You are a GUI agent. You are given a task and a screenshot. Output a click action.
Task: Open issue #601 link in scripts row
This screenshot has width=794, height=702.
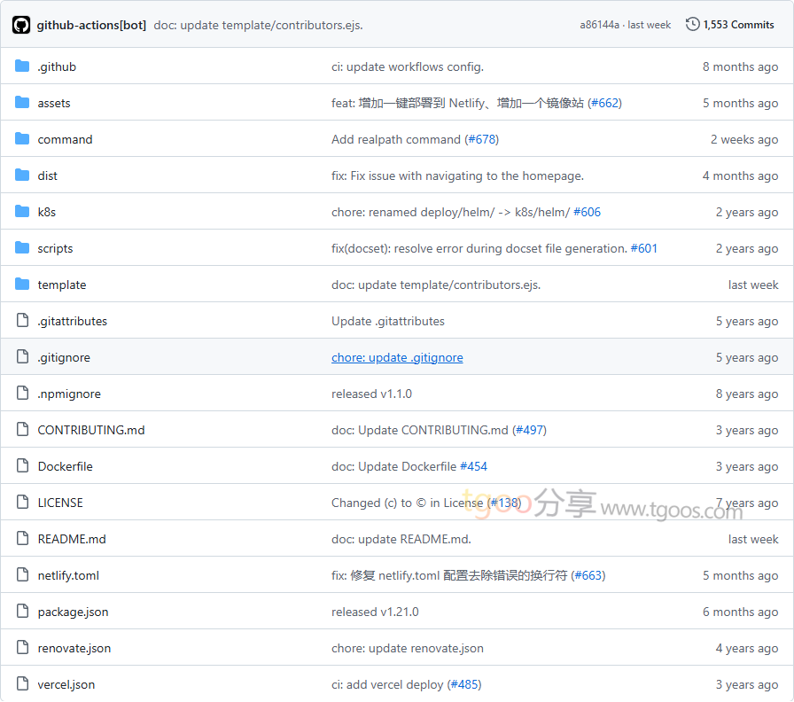click(643, 248)
